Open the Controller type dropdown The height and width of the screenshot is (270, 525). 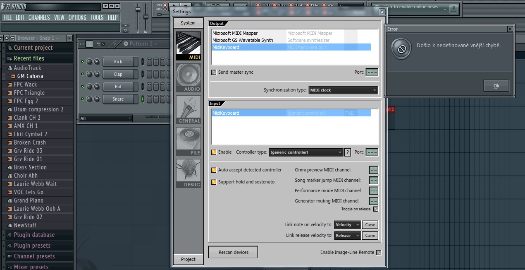[x=306, y=152]
